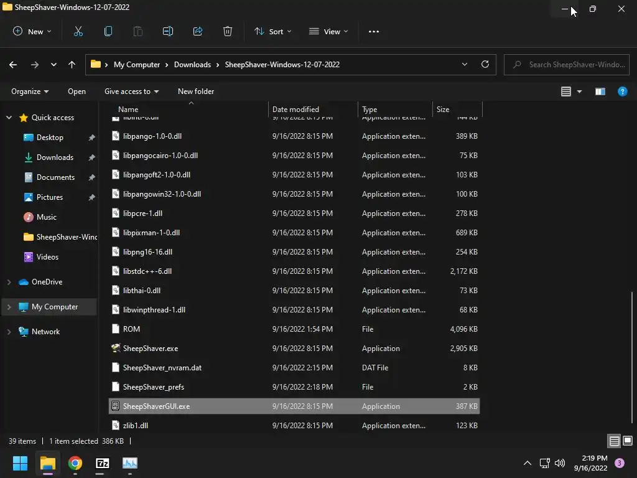Viewport: 637px width, 478px height.
Task: Select the SheepShaver_prefs file
Action: (294, 387)
